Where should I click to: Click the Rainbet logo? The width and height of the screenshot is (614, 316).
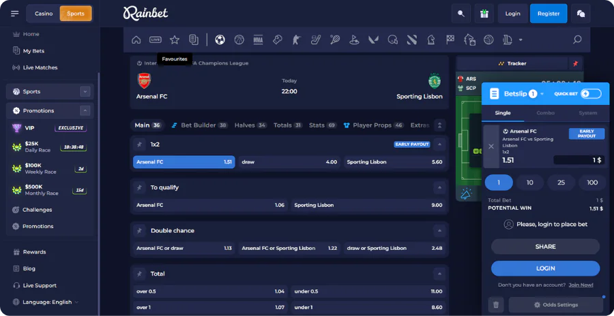(x=146, y=14)
